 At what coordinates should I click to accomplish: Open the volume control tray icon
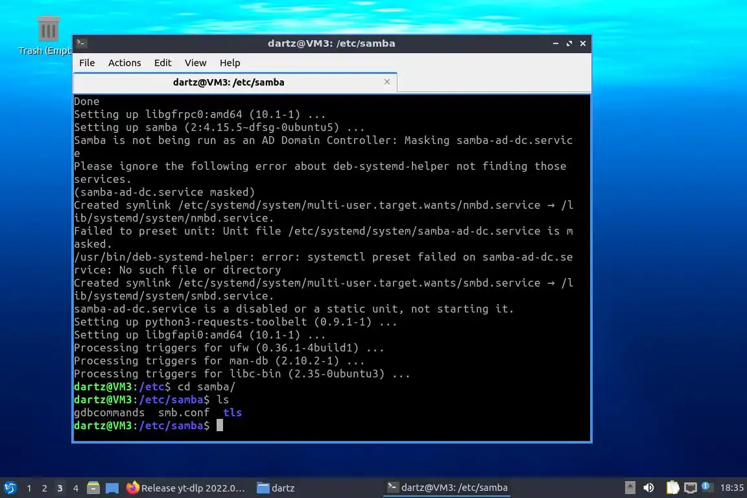pos(648,488)
